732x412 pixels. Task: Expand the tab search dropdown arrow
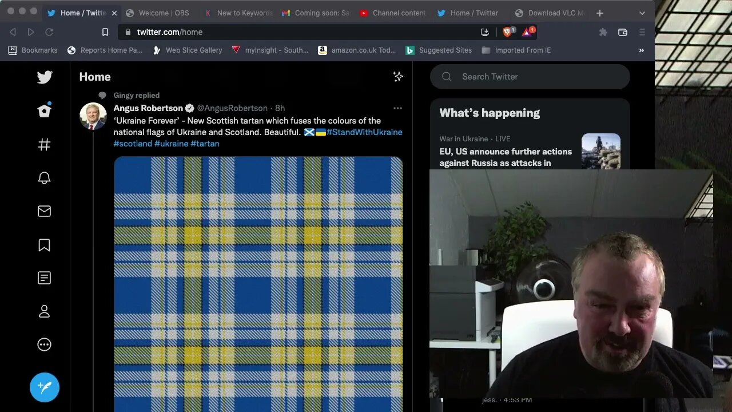(x=642, y=13)
